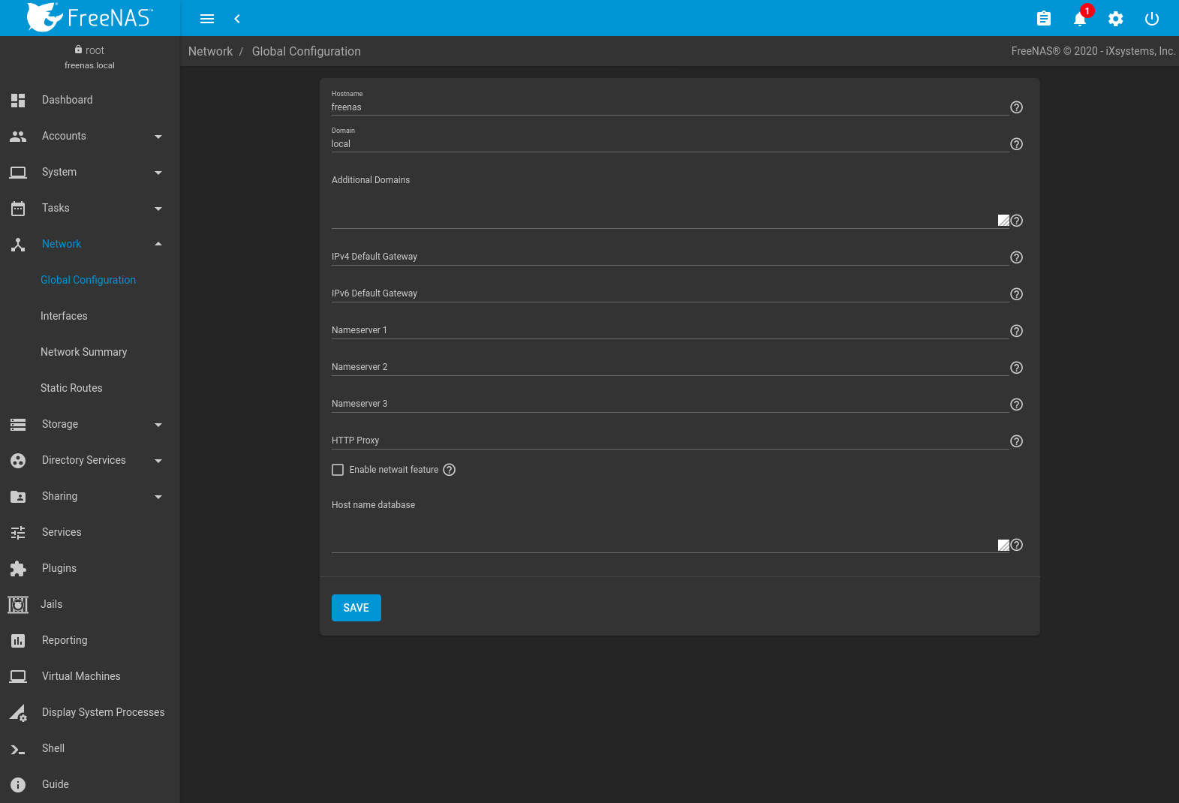Click the power icon in top bar
1179x803 pixels.
tap(1151, 19)
